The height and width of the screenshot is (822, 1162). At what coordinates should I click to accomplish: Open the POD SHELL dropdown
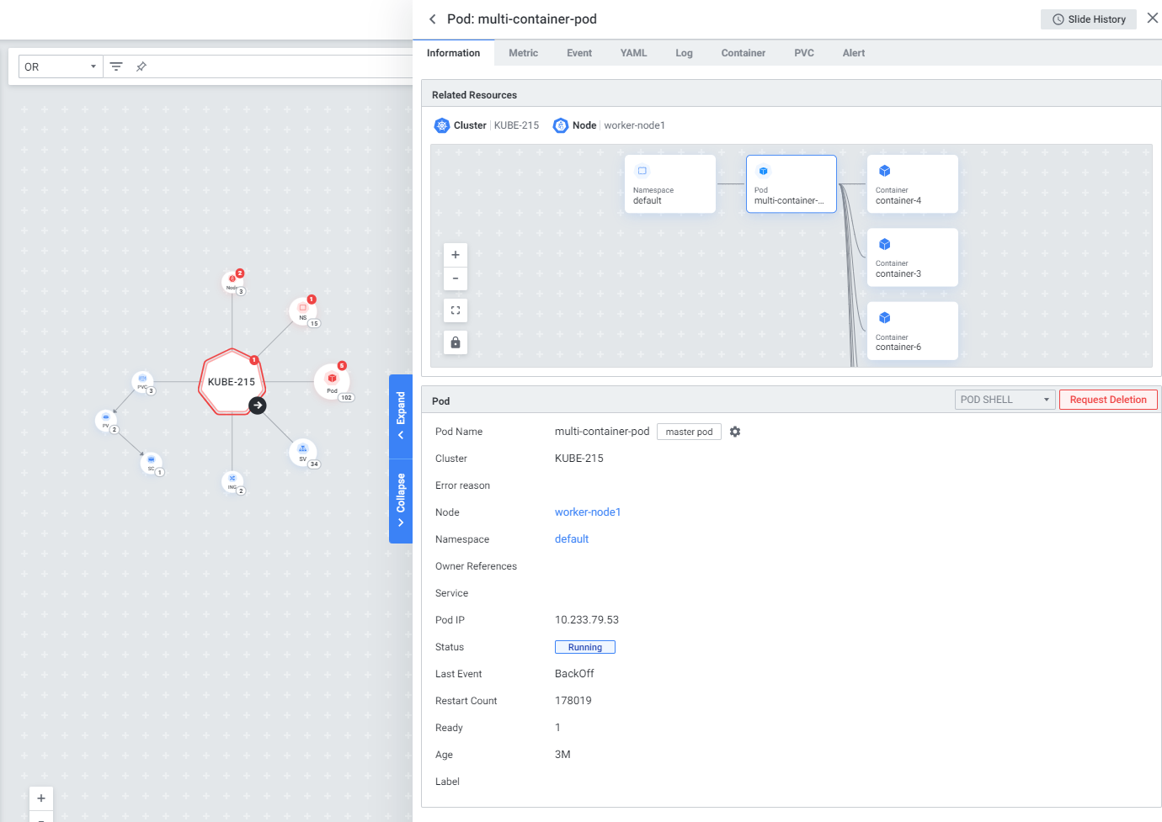click(x=1005, y=400)
